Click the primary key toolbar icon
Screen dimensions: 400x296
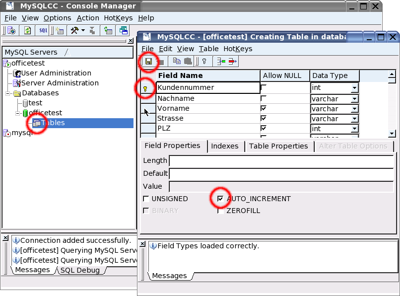point(203,61)
